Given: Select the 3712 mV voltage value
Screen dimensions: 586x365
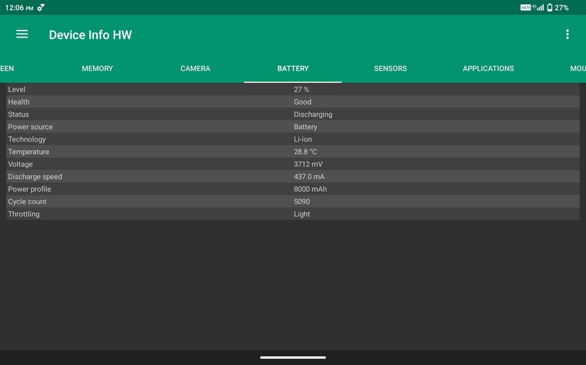Looking at the screenshot, I should click(x=308, y=164).
